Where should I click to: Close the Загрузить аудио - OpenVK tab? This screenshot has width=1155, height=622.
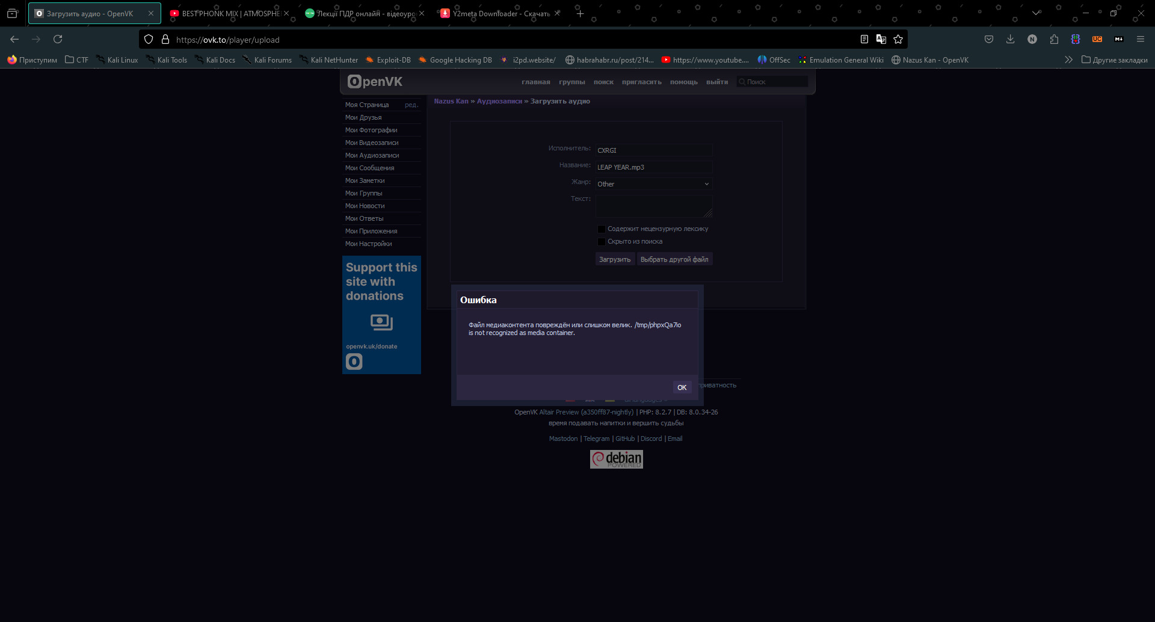click(x=151, y=13)
